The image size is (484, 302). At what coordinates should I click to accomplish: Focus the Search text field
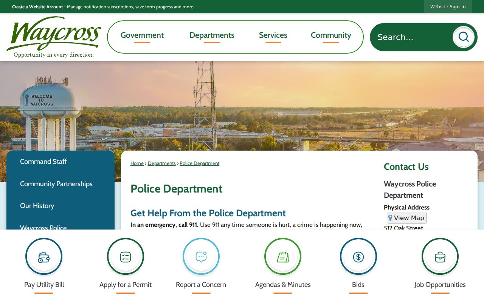click(x=412, y=37)
